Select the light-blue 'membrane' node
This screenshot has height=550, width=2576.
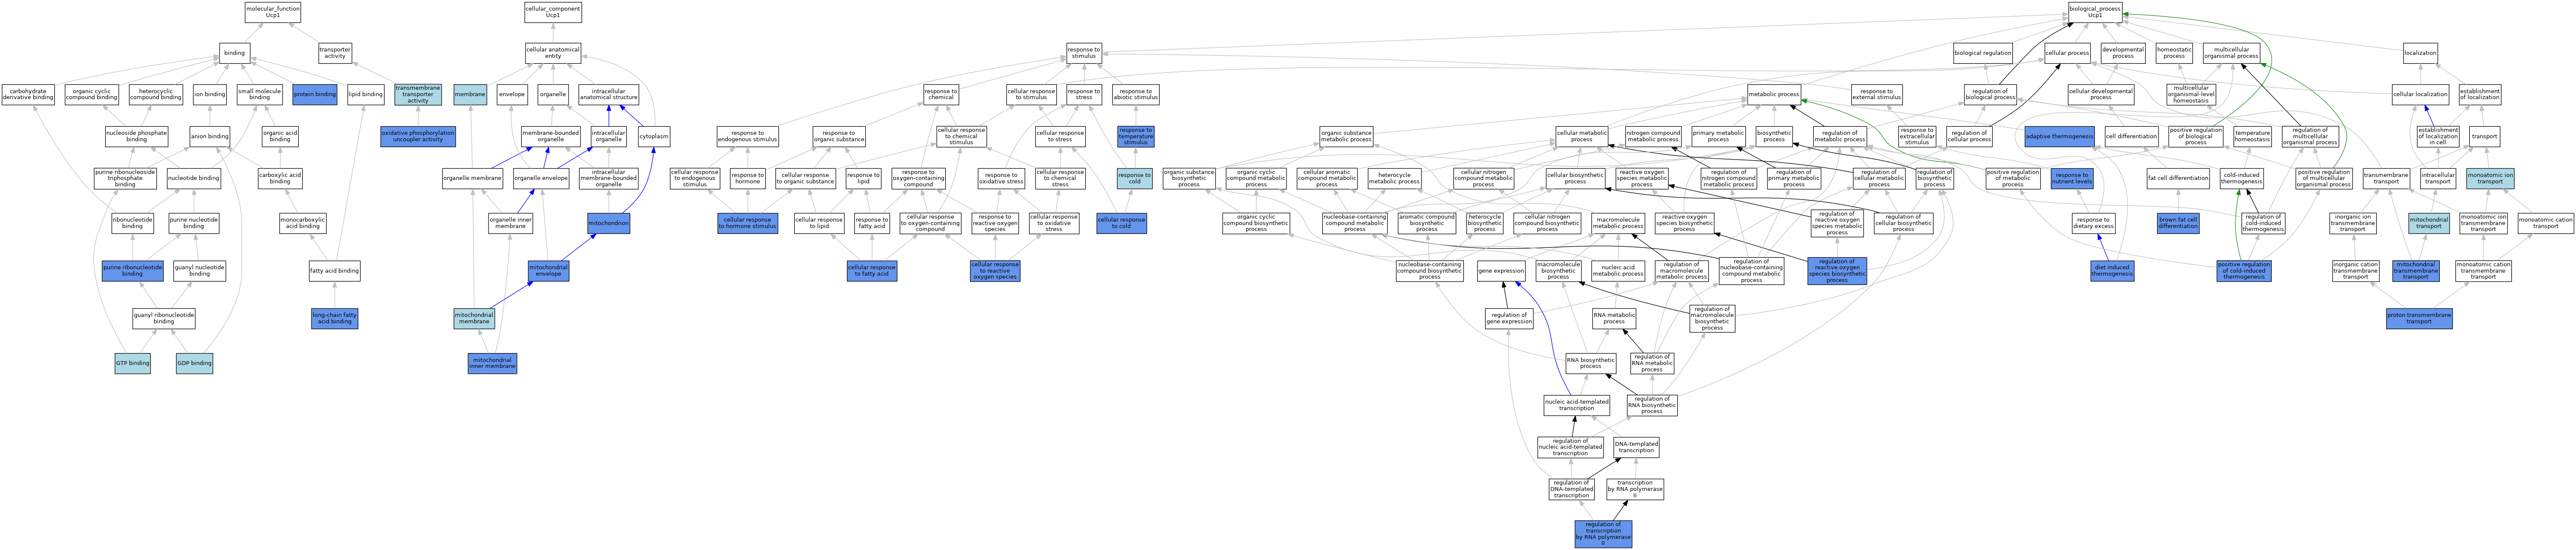pyautogui.click(x=470, y=95)
